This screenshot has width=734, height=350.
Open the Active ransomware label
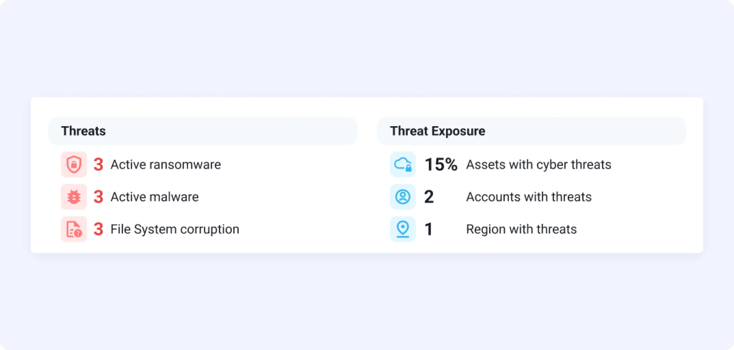[166, 165]
